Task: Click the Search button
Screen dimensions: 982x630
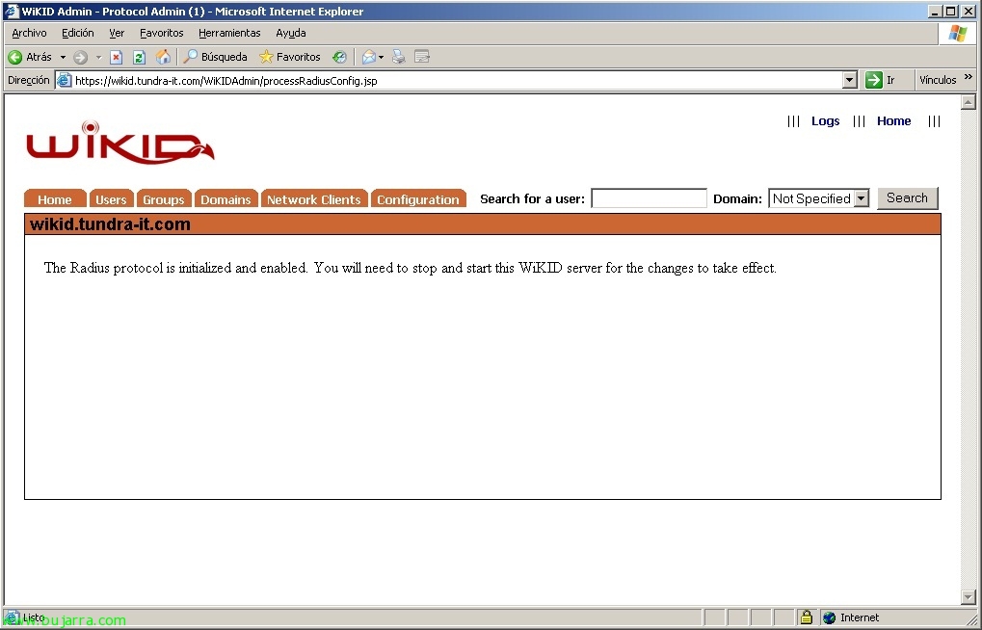Action: click(x=907, y=197)
